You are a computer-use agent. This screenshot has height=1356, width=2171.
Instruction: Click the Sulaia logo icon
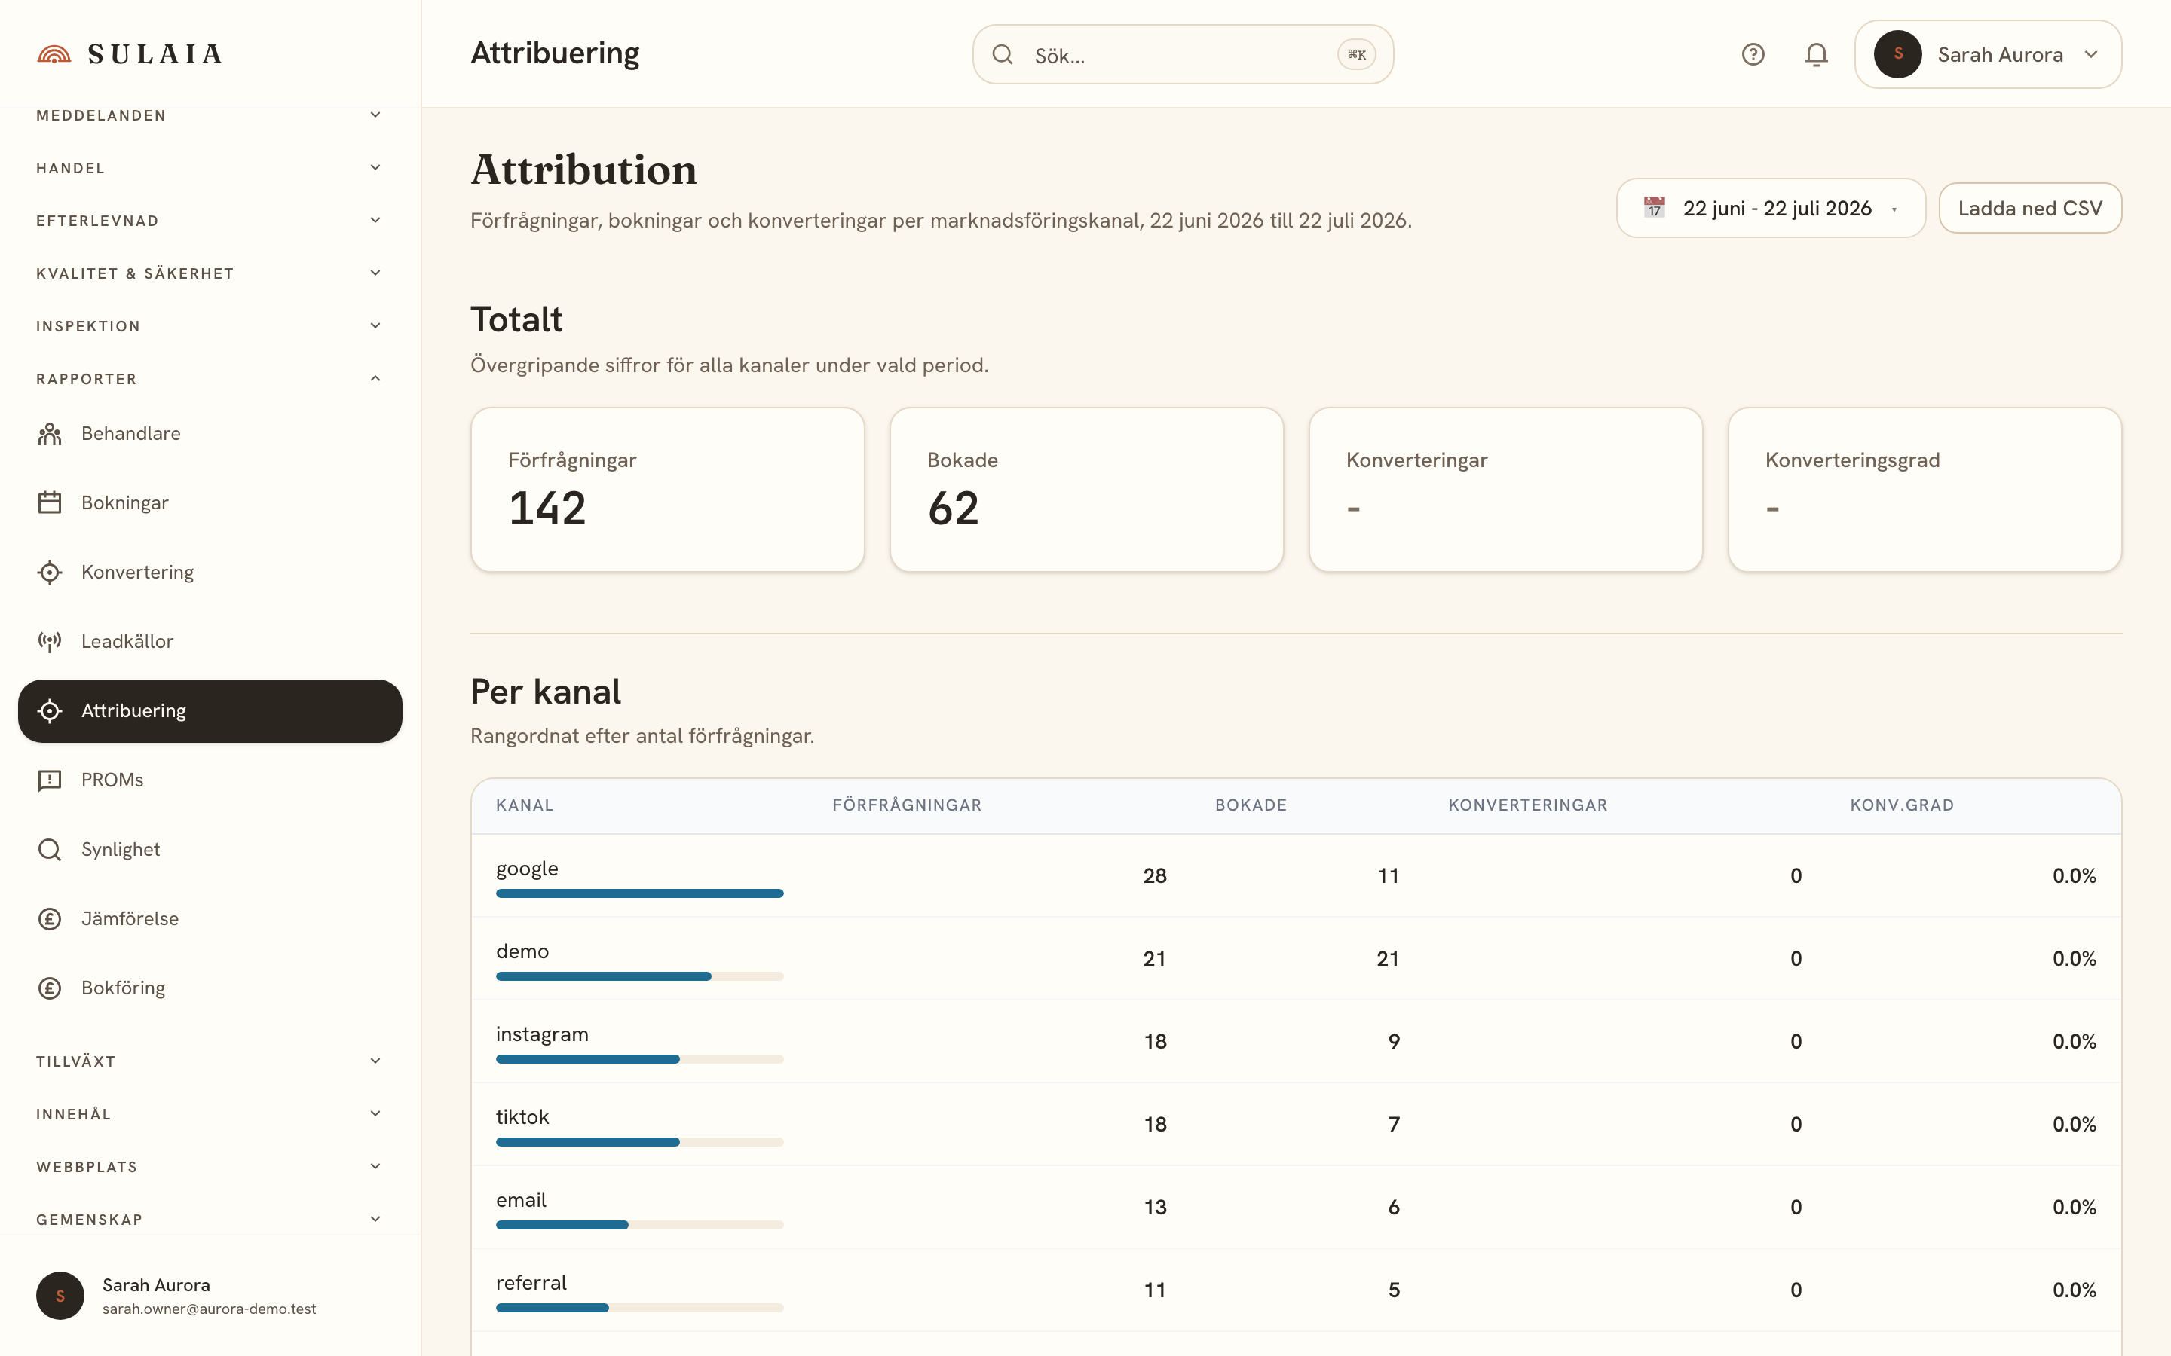tap(54, 55)
